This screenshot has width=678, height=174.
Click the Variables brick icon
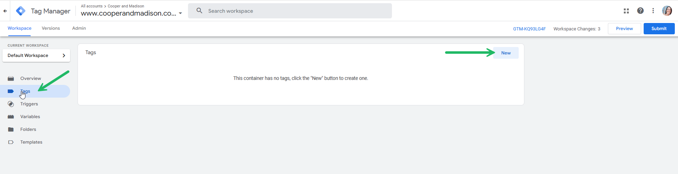pyautogui.click(x=11, y=117)
